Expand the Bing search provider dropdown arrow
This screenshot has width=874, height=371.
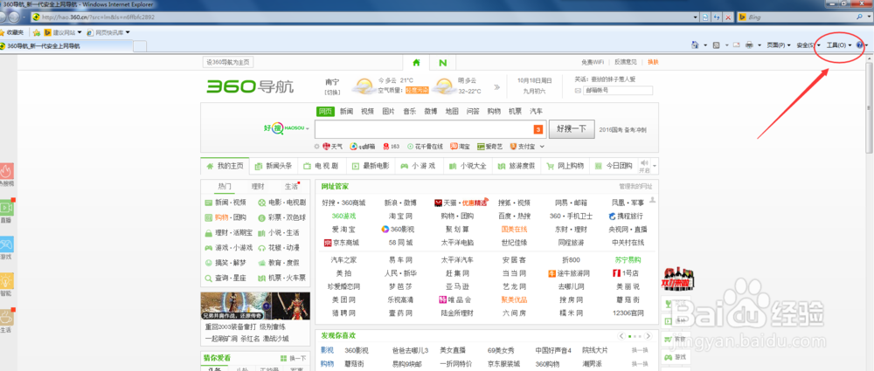pos(868,17)
